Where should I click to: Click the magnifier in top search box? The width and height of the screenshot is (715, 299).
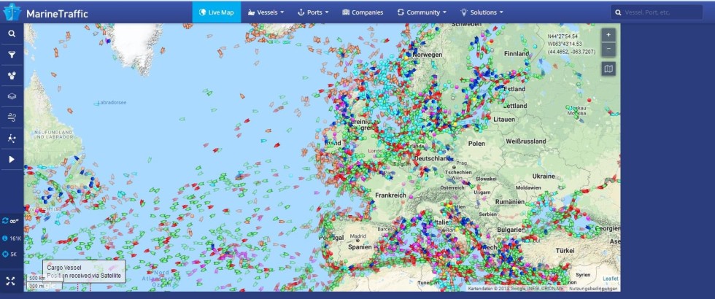pyautogui.click(x=618, y=12)
